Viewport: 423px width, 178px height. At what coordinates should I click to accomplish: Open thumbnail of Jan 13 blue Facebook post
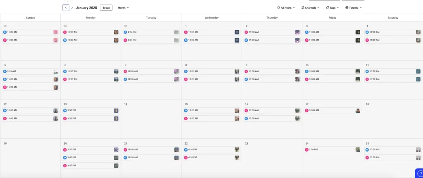[116, 110]
